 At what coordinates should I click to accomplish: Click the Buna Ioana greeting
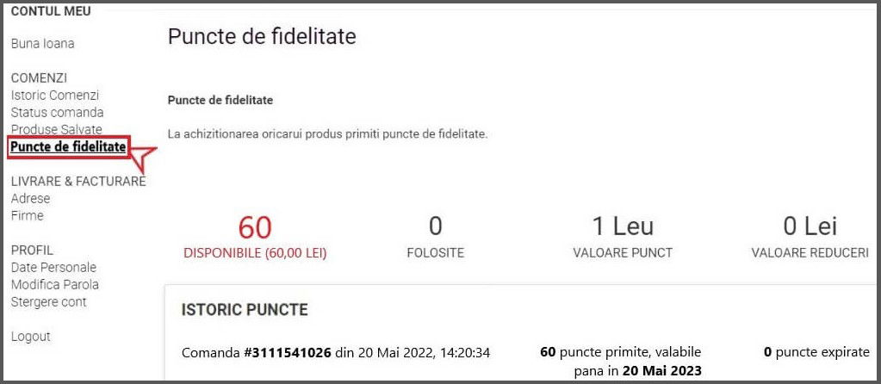42,43
